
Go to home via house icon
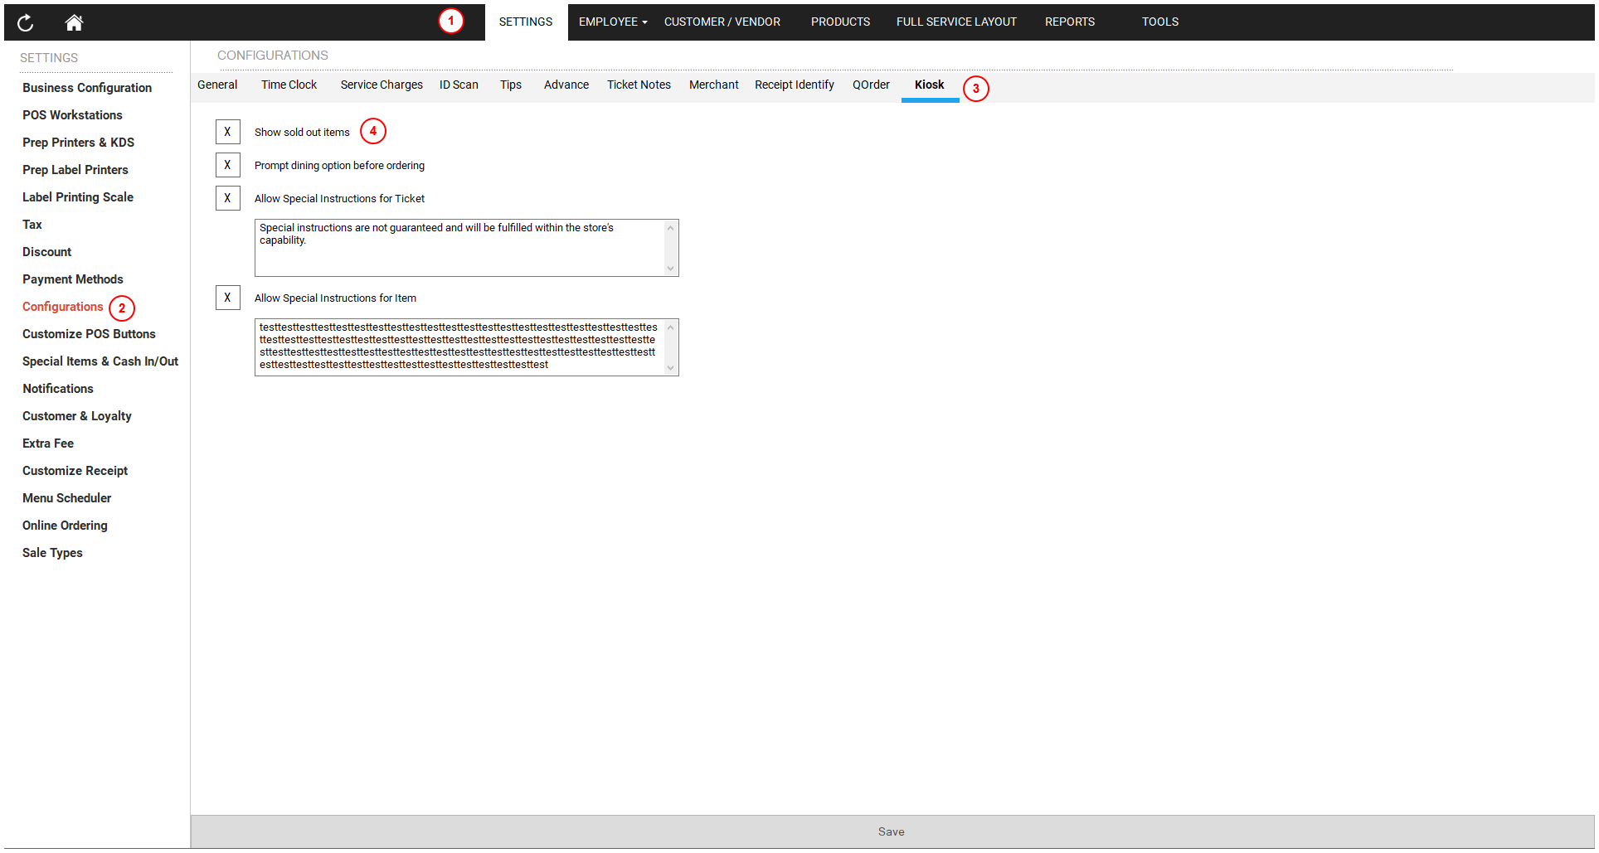(x=74, y=22)
